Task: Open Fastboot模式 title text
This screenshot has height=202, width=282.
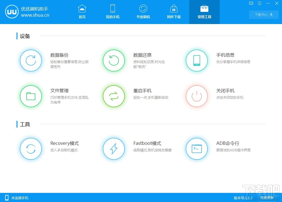Action: (x=147, y=143)
